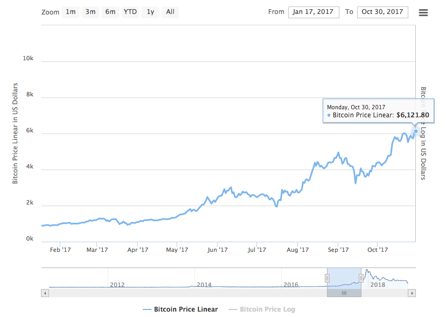This screenshot has width=446, height=317.
Task: Click the Zoom label text
Action: tap(50, 12)
